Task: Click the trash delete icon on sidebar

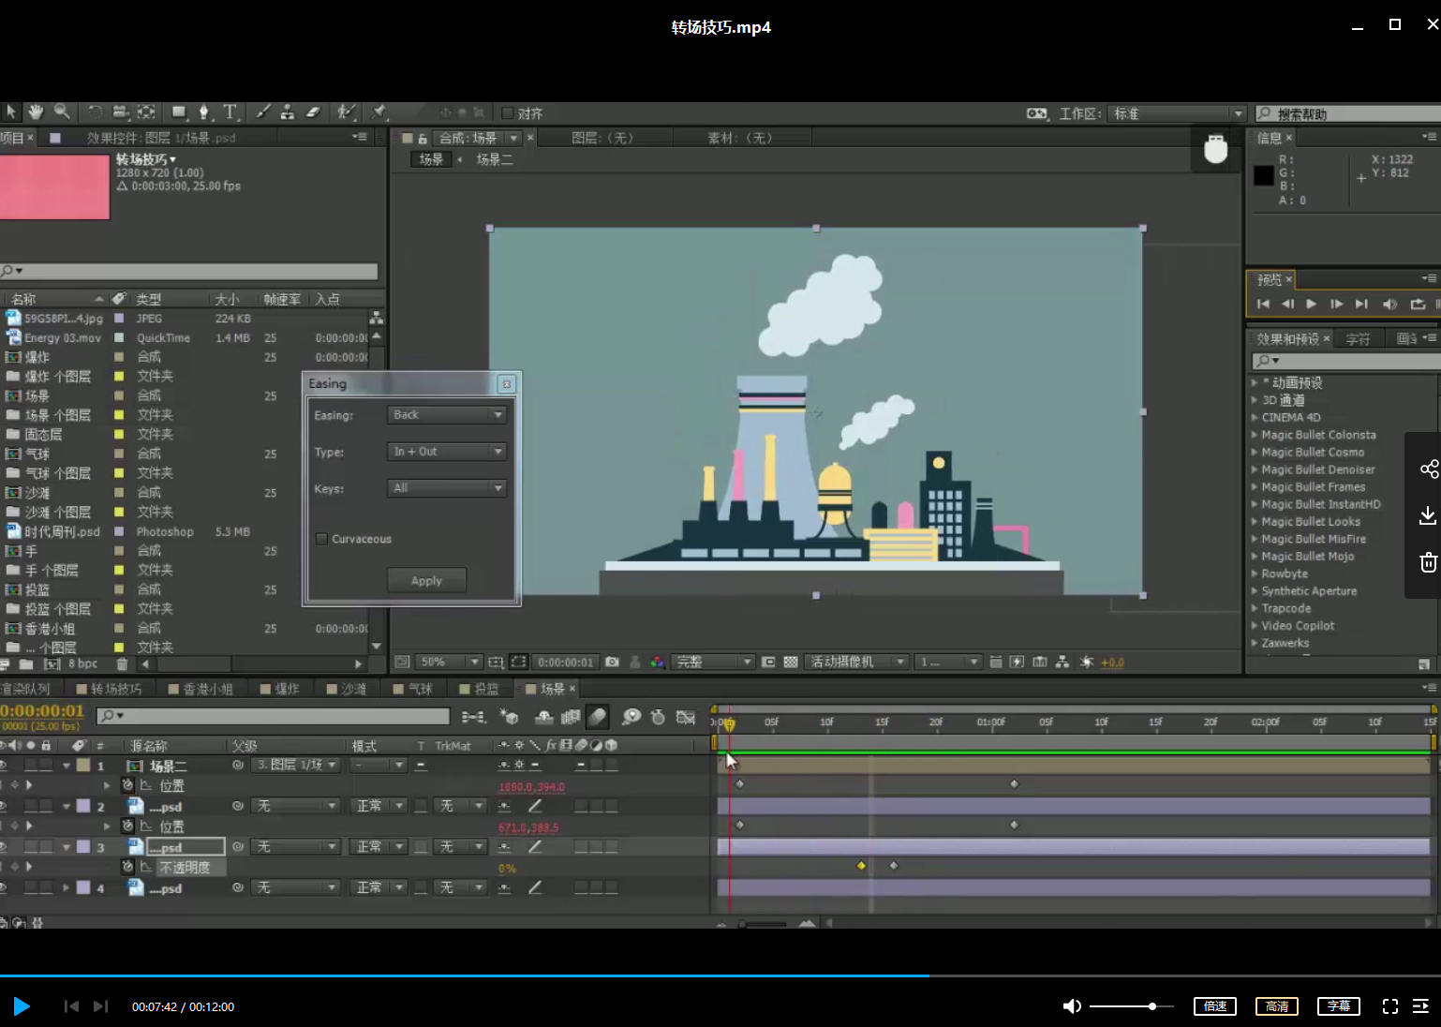Action: click(1428, 562)
